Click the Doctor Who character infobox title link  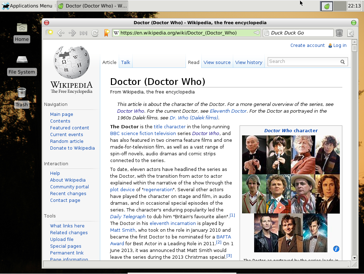291,130
